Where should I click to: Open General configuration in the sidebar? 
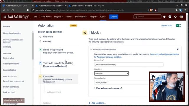[x=12, y=33]
